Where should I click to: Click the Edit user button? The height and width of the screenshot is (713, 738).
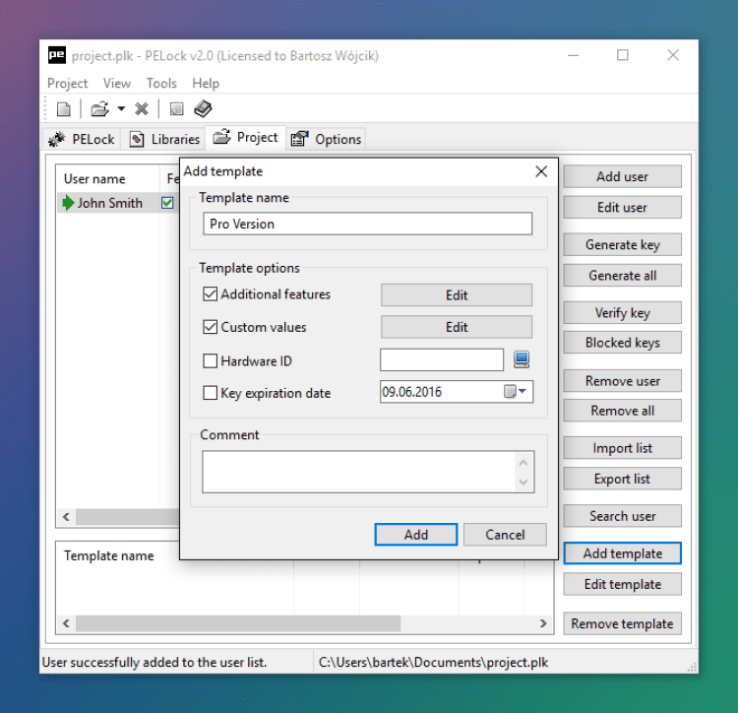click(622, 207)
